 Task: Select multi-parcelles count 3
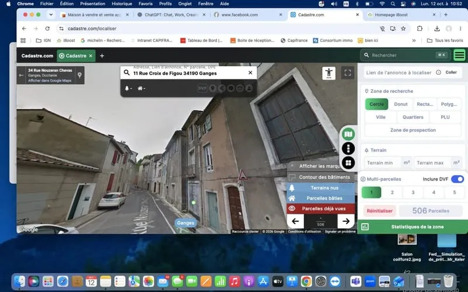pos(413,192)
